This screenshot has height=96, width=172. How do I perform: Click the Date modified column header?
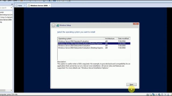(124, 38)
